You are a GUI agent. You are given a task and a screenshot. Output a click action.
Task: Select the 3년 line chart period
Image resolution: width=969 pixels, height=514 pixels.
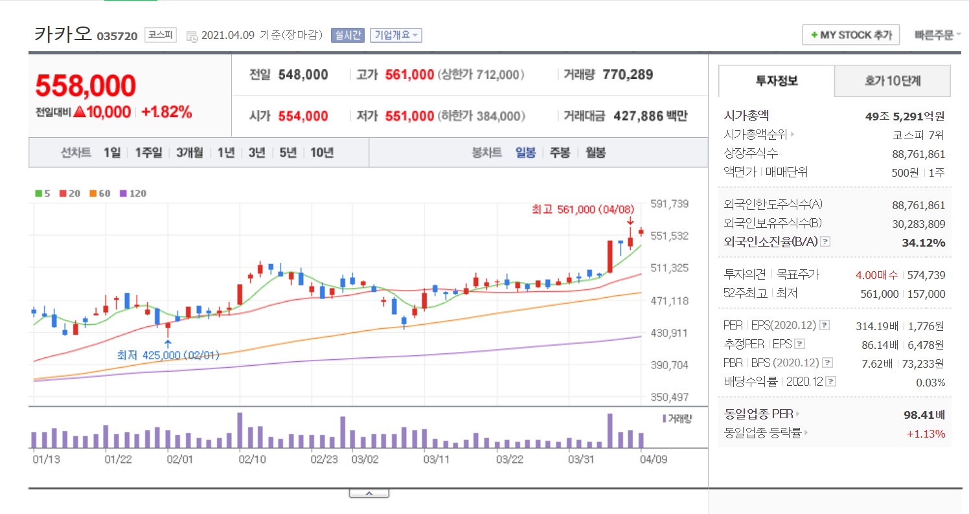point(257,153)
